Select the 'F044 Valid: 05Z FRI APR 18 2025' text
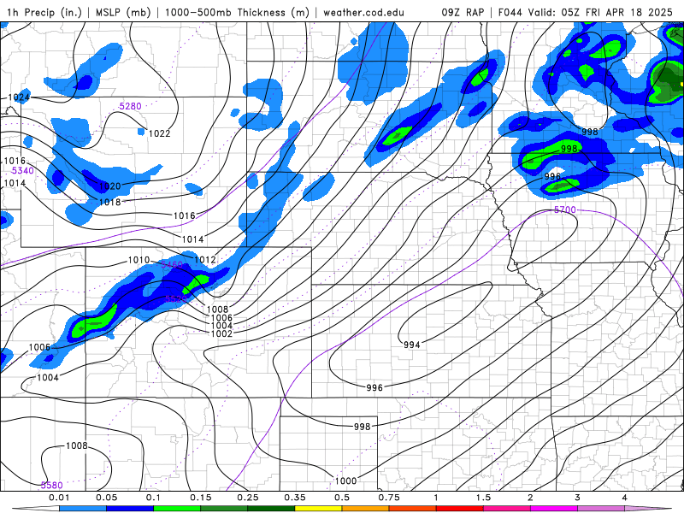684x513 pixels. 584,12
